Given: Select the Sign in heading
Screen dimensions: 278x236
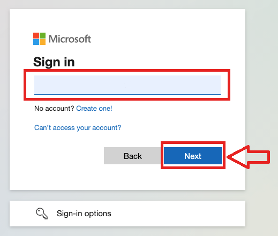Looking at the screenshot, I should tap(54, 62).
